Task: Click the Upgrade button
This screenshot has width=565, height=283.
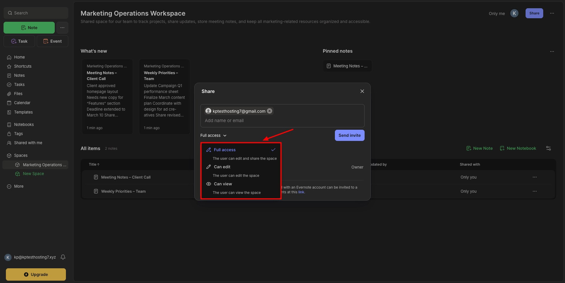Action: click(36, 274)
